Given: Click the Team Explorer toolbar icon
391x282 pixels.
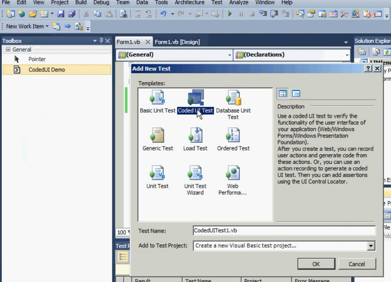Looking at the screenshot, I should [x=322, y=14].
